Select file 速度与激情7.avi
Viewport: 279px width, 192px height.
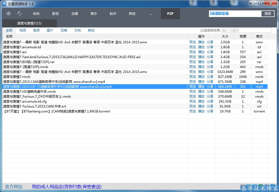coord(15,52)
